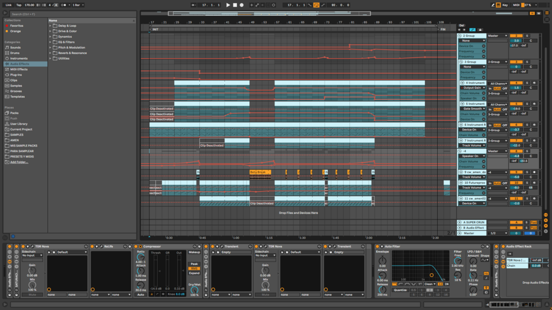
Task: Open the Samples category
Action: click(x=16, y=86)
